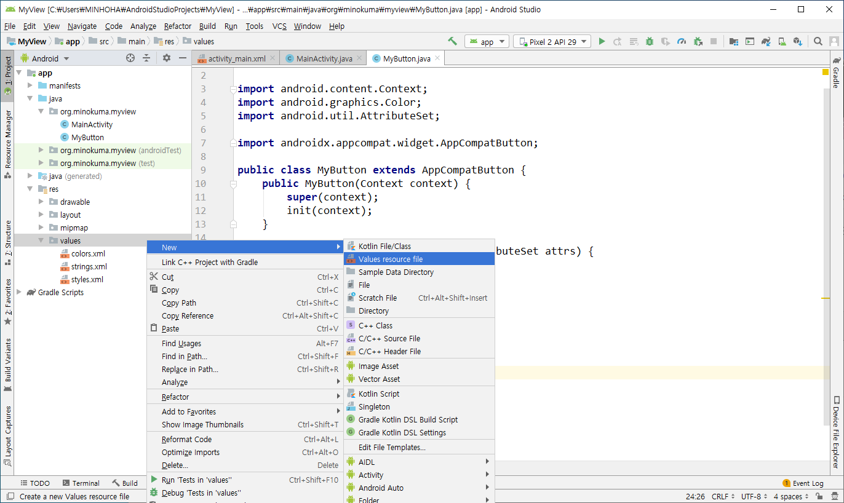This screenshot has width=844, height=503.
Task: Click the fold marker on line 10
Action: click(x=233, y=183)
